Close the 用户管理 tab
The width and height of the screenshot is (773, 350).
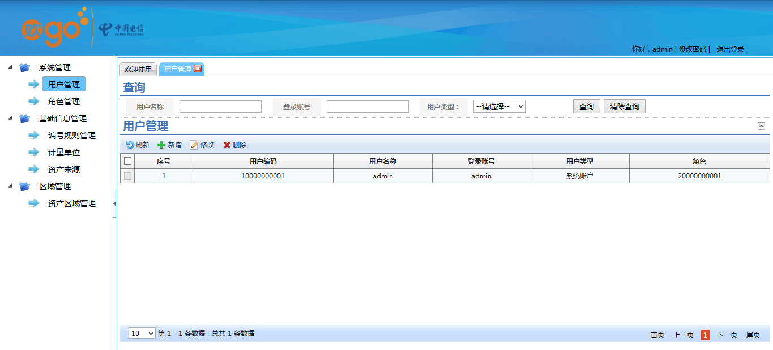click(198, 69)
